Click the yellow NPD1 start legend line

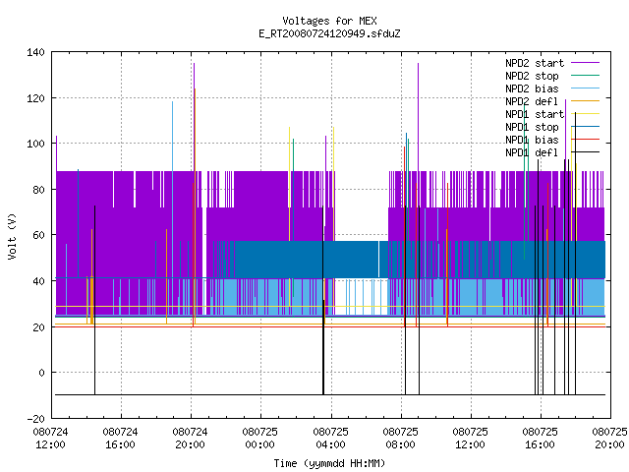[585, 114]
